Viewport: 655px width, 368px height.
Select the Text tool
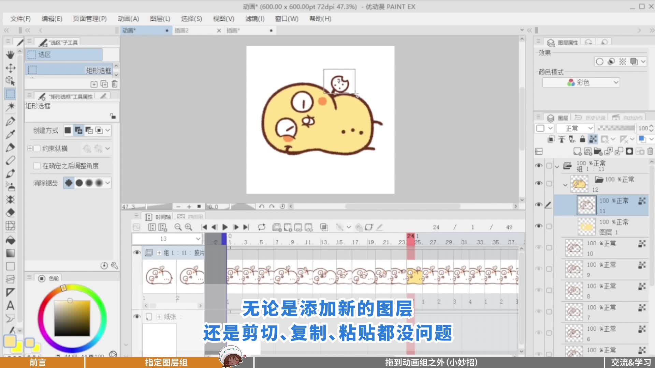(x=10, y=306)
